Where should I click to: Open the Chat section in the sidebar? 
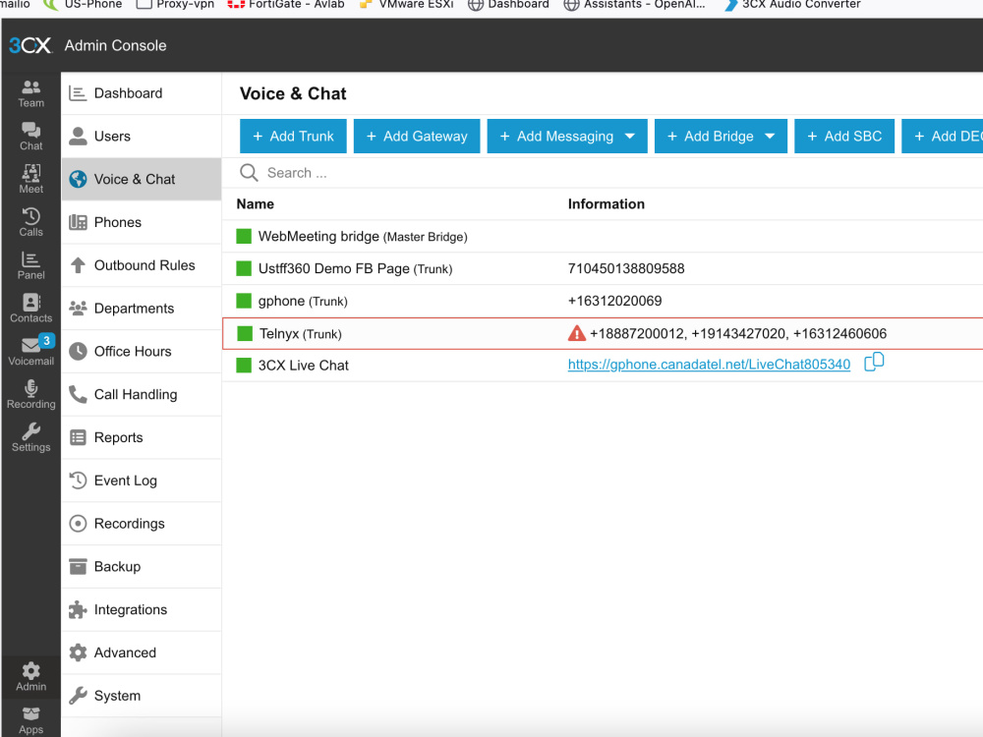point(30,137)
